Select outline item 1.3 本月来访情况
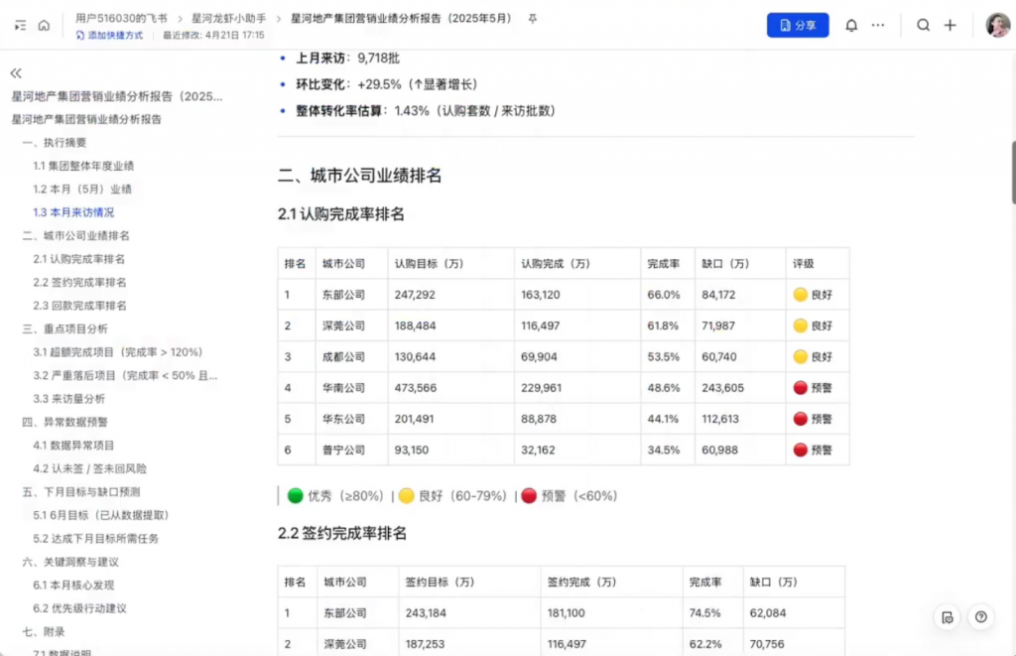 (x=73, y=212)
